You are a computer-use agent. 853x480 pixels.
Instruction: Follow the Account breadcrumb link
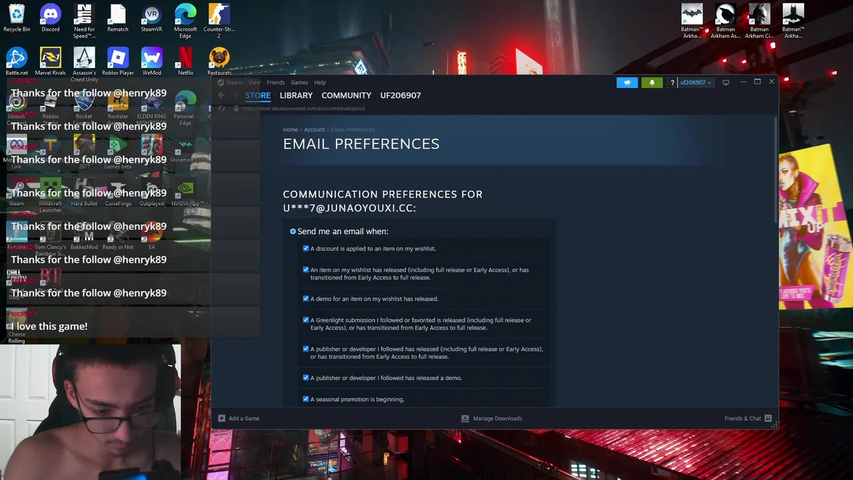coord(315,129)
